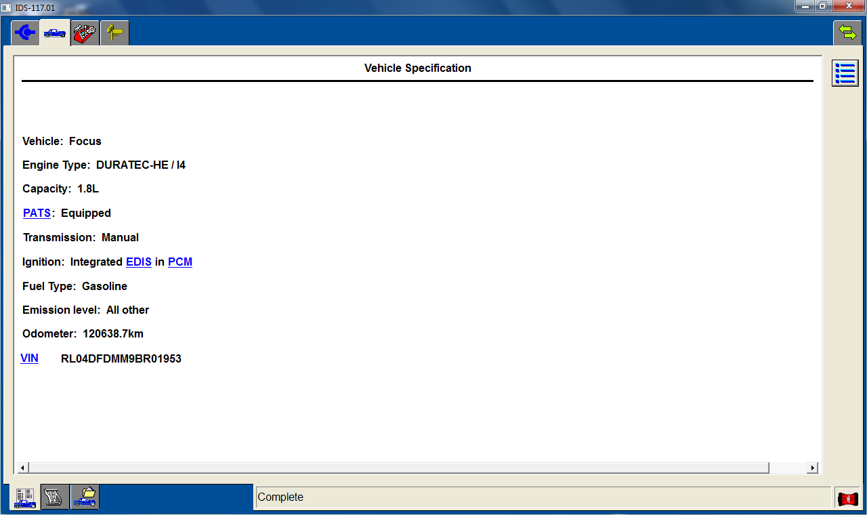867x515 pixels.
Task: Select the Engine Type DURATEC-HE / I4 text
Action: (x=104, y=165)
